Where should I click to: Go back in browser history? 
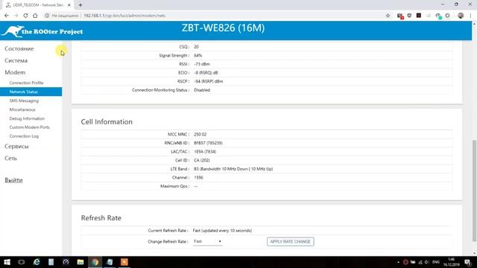7,16
